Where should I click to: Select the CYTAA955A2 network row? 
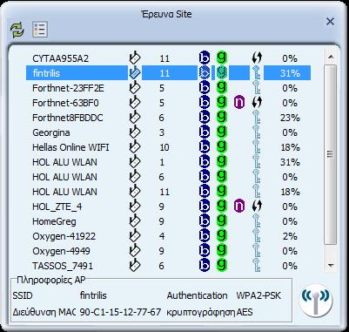[168, 58]
